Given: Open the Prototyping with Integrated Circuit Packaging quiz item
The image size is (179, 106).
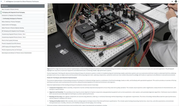Looking at the screenshot, I should [23, 31].
